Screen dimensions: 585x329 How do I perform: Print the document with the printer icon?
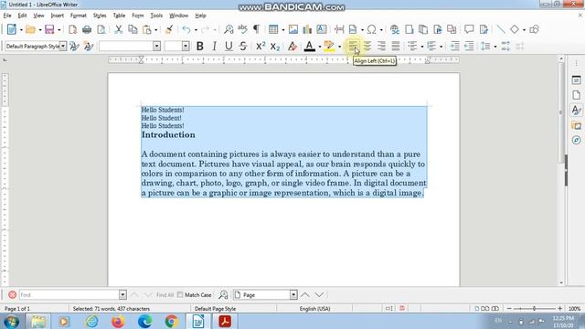[x=87, y=29]
